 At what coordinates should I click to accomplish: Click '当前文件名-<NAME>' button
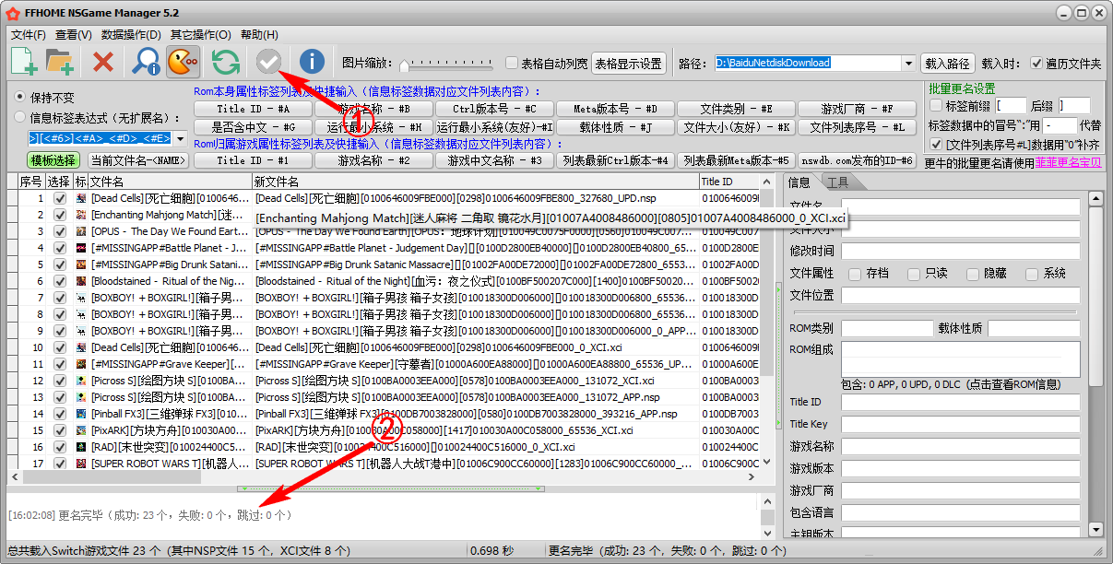[x=138, y=160]
